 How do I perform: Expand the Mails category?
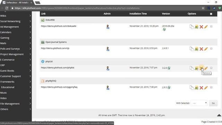point(16,43)
